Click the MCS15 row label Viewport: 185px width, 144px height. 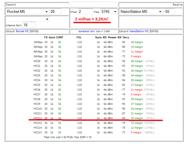point(38,133)
